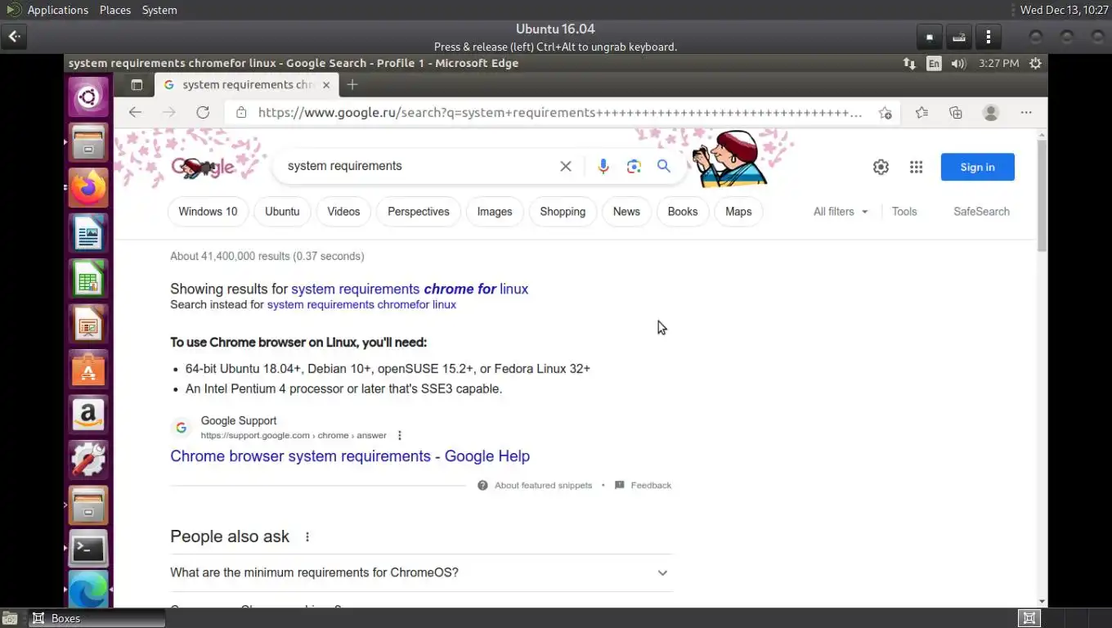
Task: Clear the Google search box with X
Action: pos(565,166)
